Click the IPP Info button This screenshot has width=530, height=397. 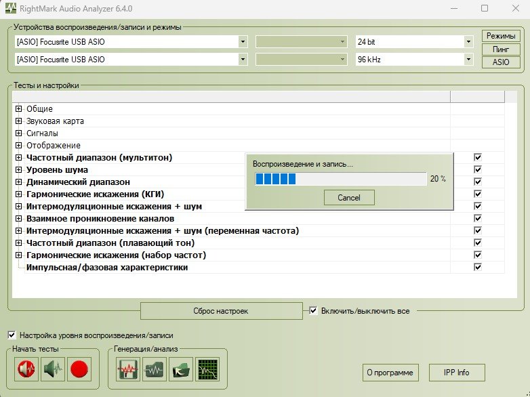(457, 373)
